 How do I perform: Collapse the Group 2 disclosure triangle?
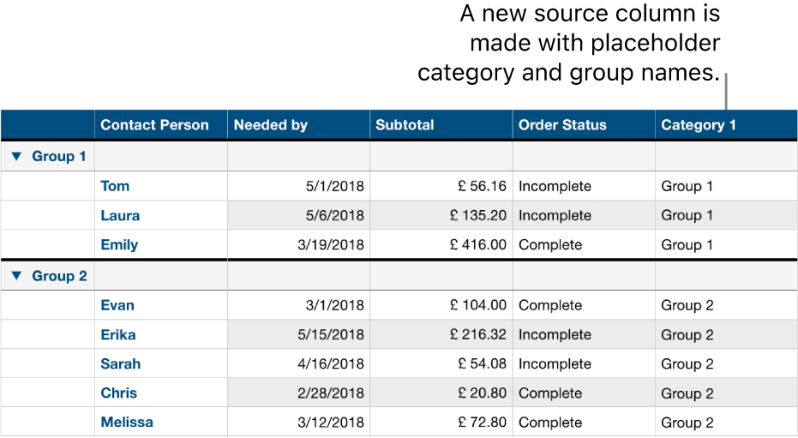(15, 276)
